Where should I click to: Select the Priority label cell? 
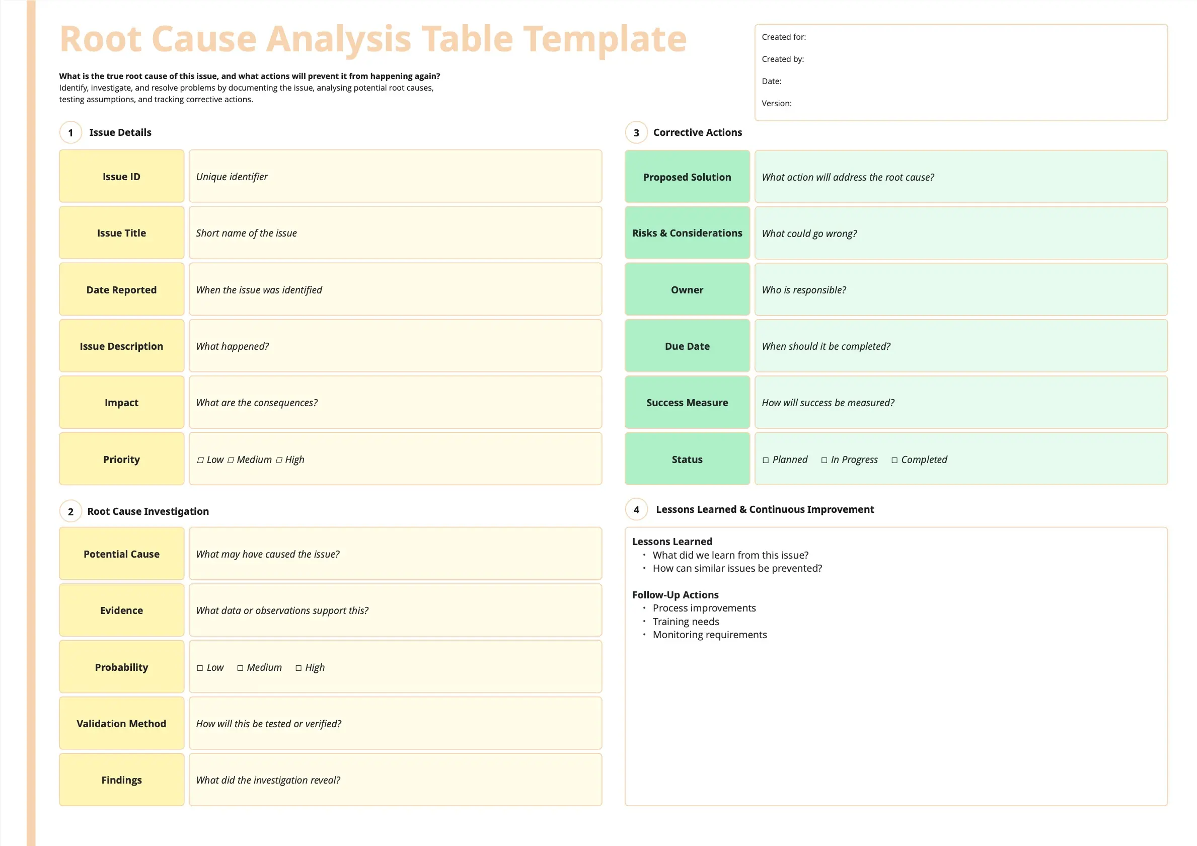click(121, 458)
